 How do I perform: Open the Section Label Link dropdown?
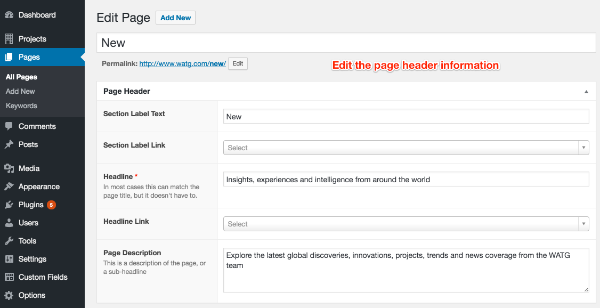(x=406, y=148)
